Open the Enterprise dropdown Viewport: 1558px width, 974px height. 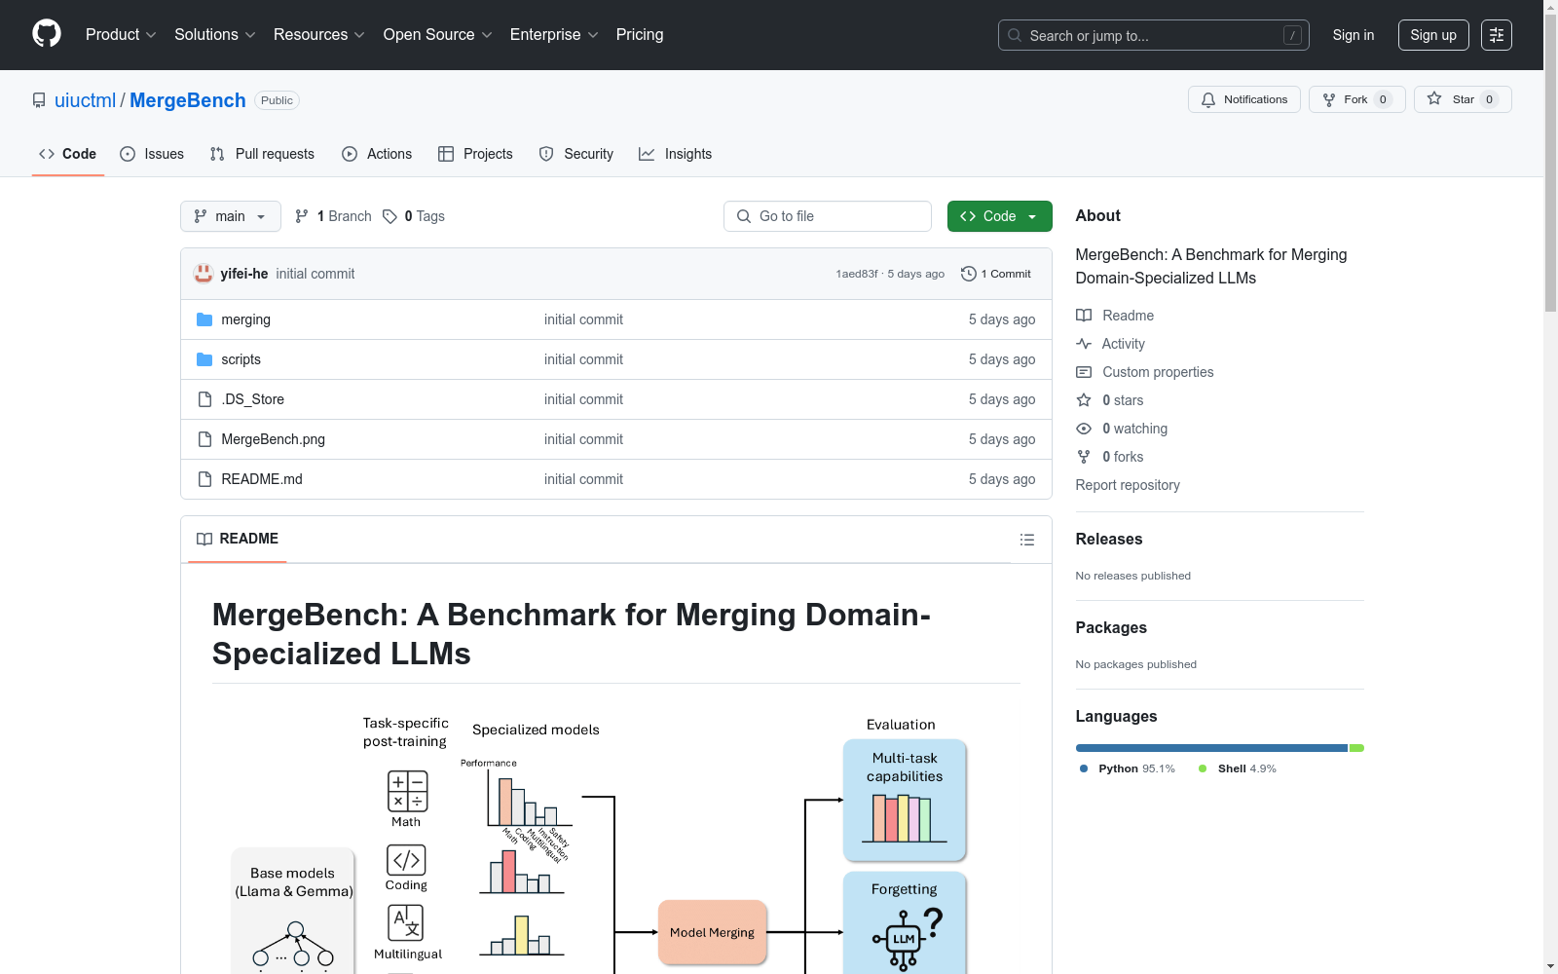coord(554,35)
